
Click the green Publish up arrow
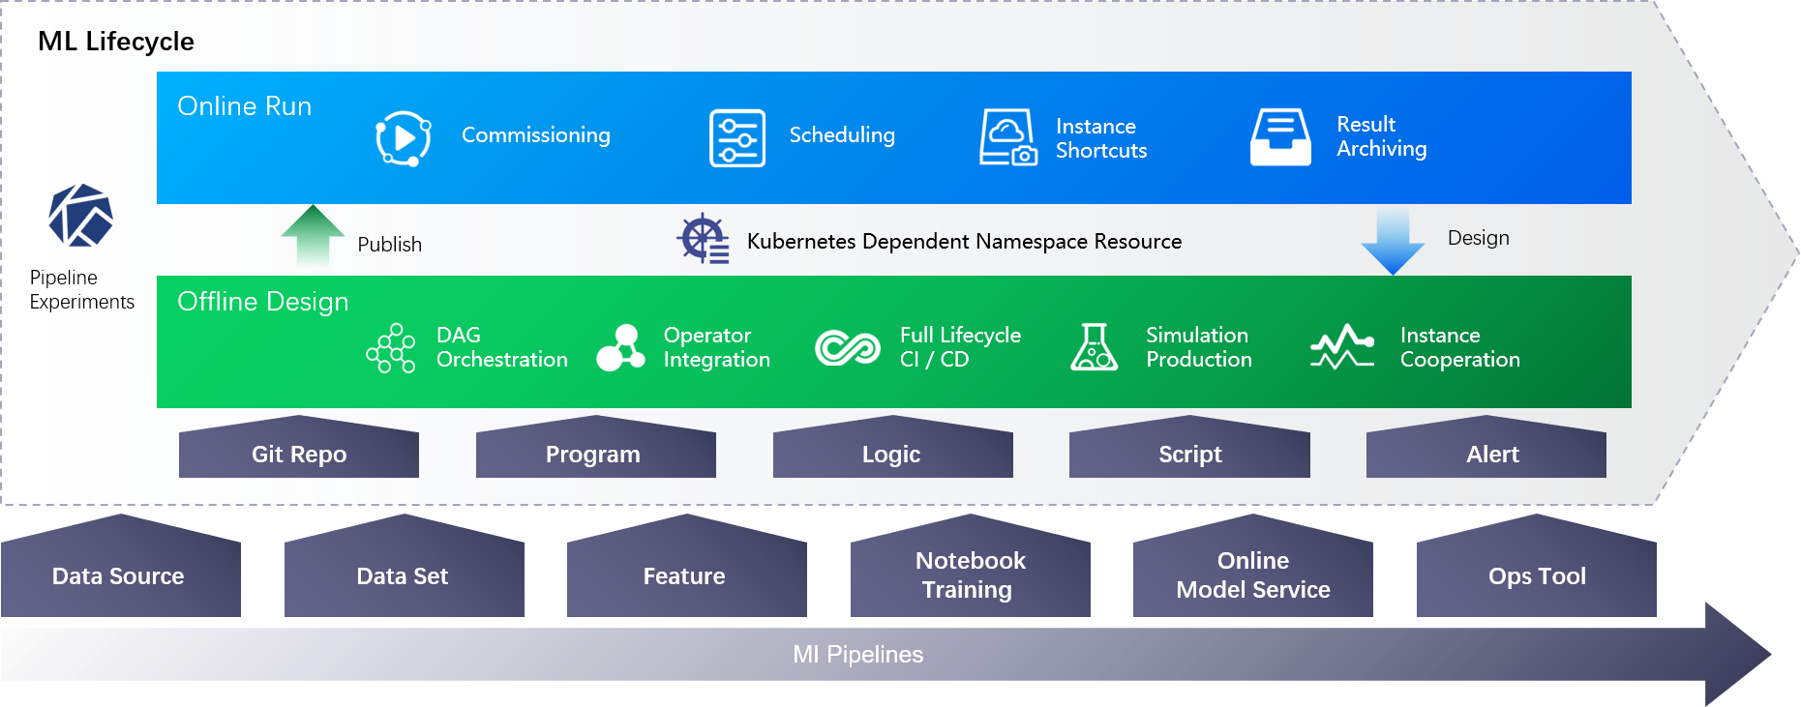coord(313,235)
